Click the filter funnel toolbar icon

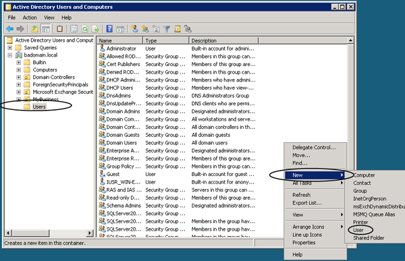tap(167, 29)
